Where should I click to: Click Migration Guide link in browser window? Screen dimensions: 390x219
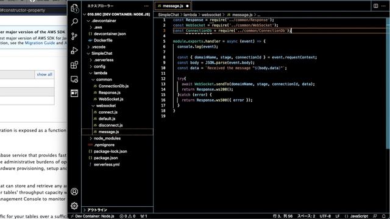point(40,43)
